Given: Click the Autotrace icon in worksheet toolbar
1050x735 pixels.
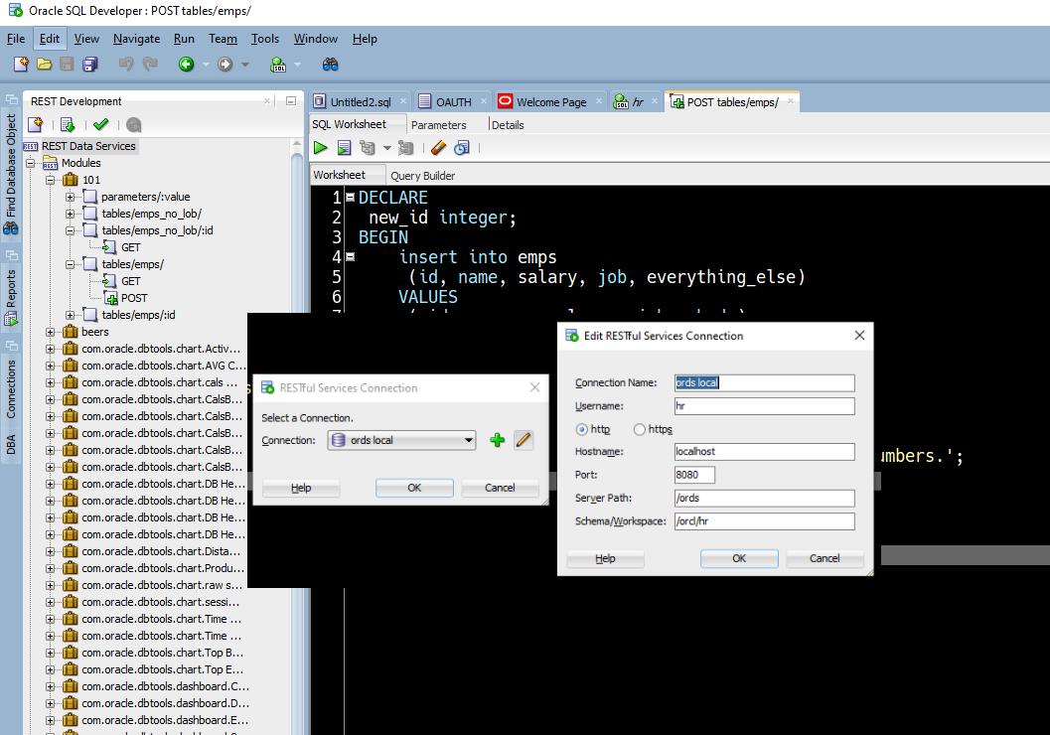Looking at the screenshot, I should (x=406, y=148).
